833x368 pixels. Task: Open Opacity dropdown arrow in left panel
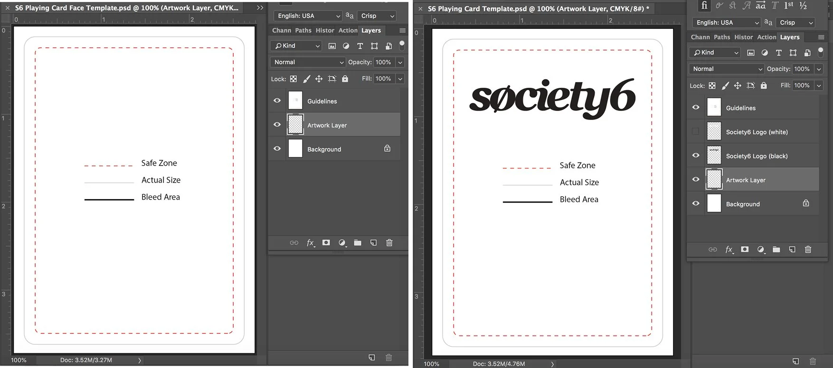click(x=400, y=62)
